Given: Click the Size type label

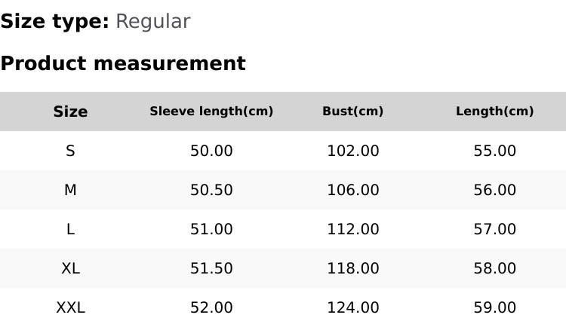Looking at the screenshot, I should [x=54, y=22].
